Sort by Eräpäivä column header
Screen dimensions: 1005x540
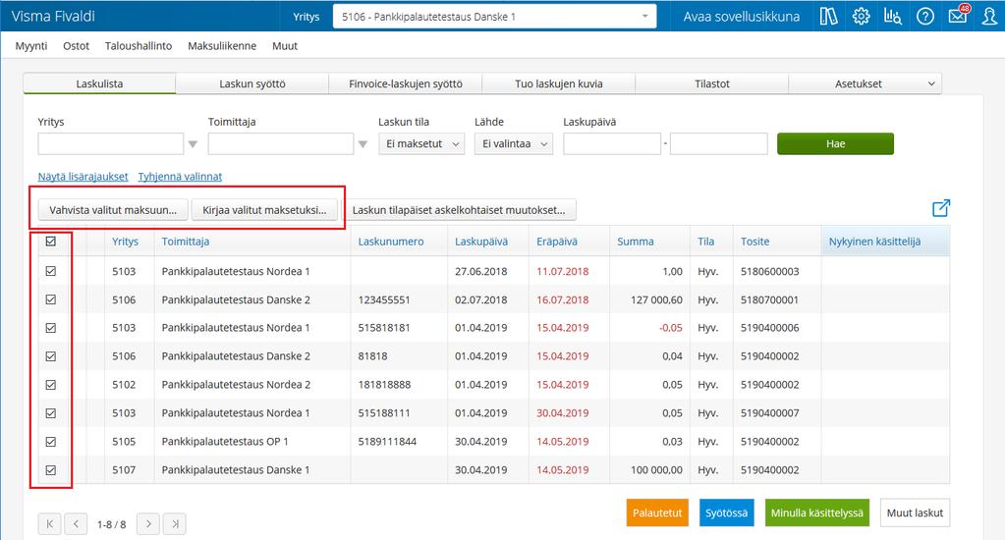[x=557, y=242]
